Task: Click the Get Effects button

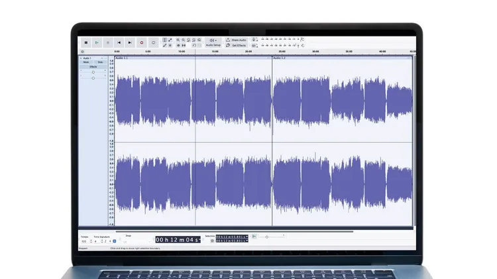Action: tap(237, 45)
